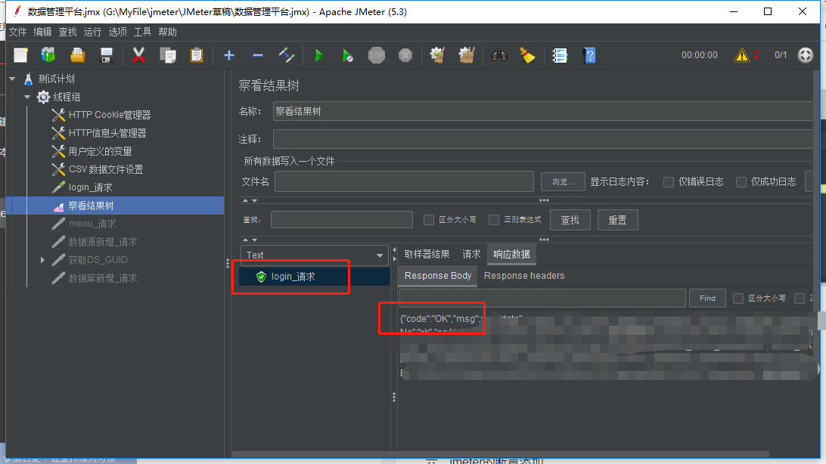Tick the 仅错误日志 checkbox
The height and width of the screenshot is (464, 826).
[669, 182]
